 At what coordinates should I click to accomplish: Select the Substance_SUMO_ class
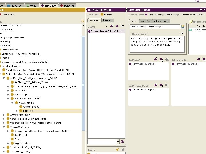point(19,151)
